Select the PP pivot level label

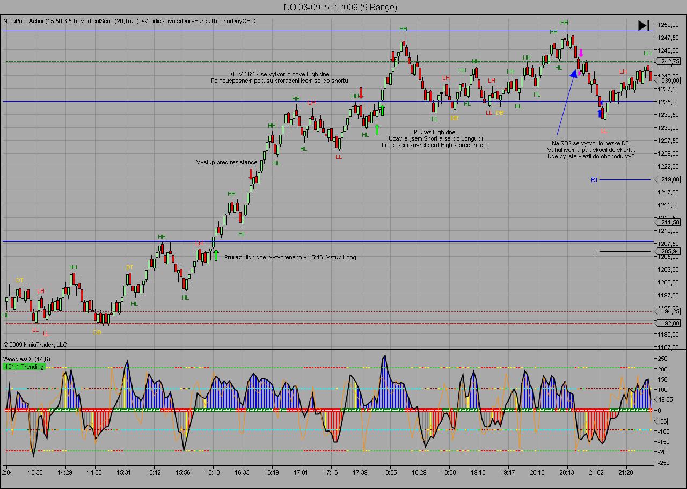point(595,251)
